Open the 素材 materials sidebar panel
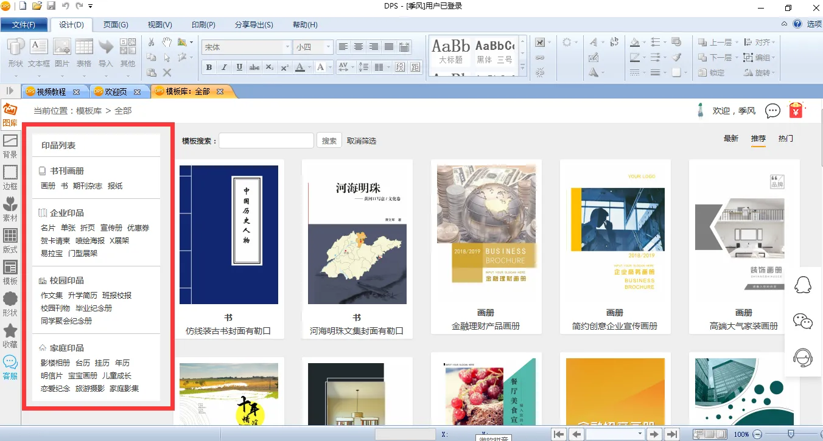823x441 pixels. 10,209
